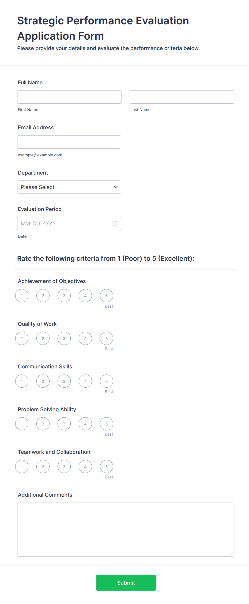Rate Teamwork and Collaboration as 2

coord(43,467)
